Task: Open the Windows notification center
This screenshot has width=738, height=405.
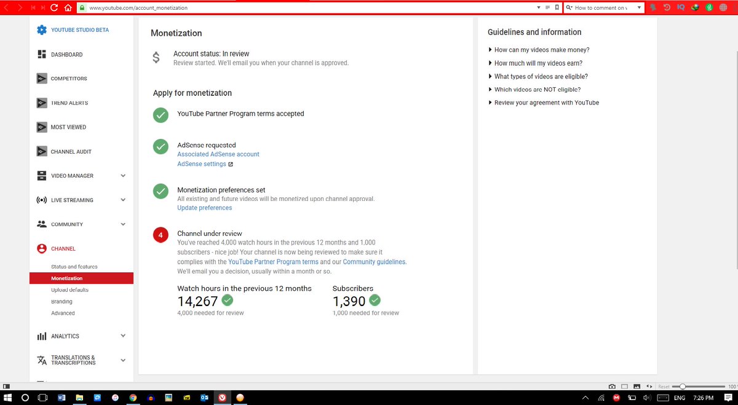Action: point(729,398)
